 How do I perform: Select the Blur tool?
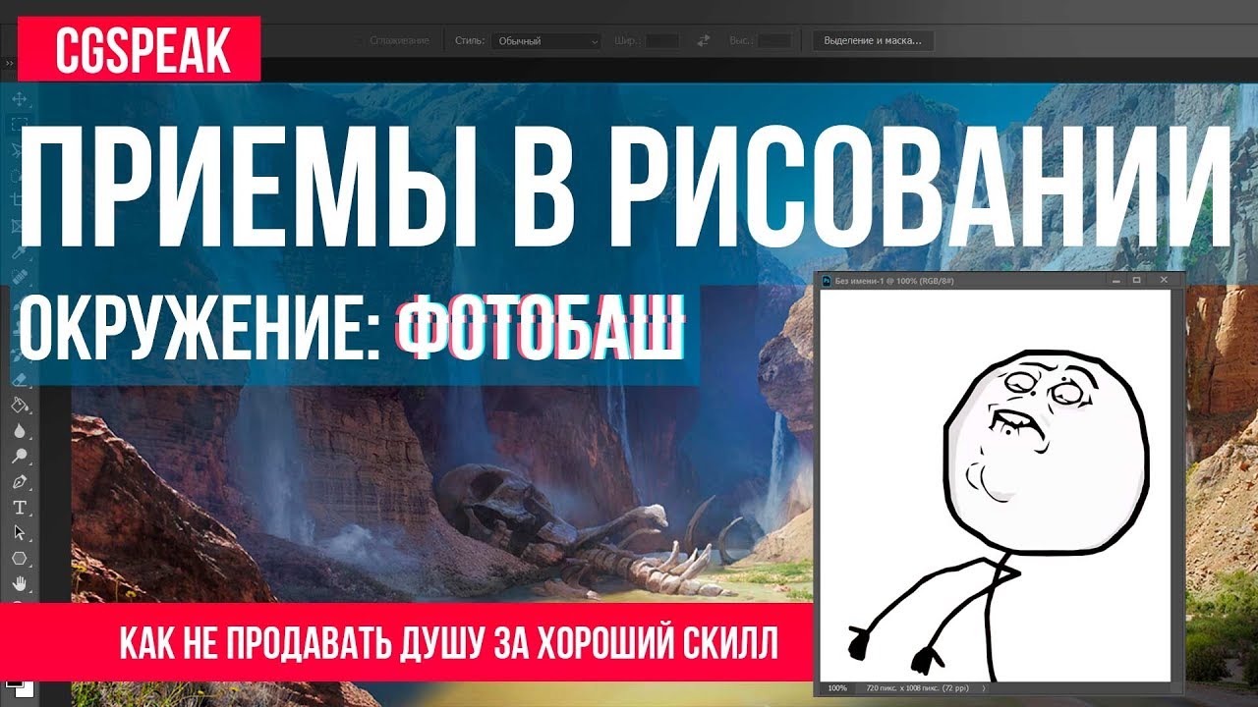19,431
